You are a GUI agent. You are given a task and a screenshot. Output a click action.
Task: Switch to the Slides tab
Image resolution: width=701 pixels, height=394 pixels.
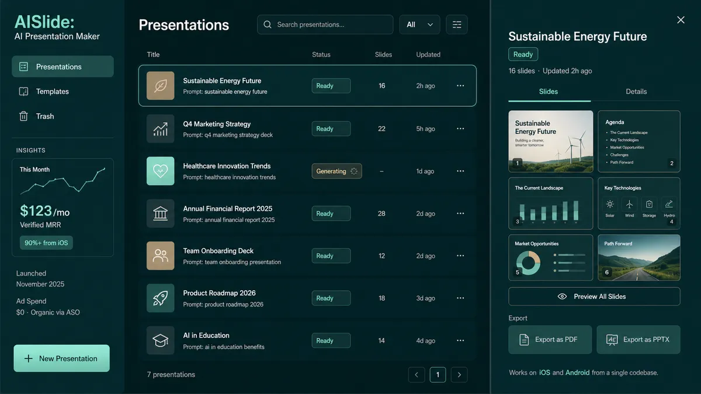[x=549, y=92]
